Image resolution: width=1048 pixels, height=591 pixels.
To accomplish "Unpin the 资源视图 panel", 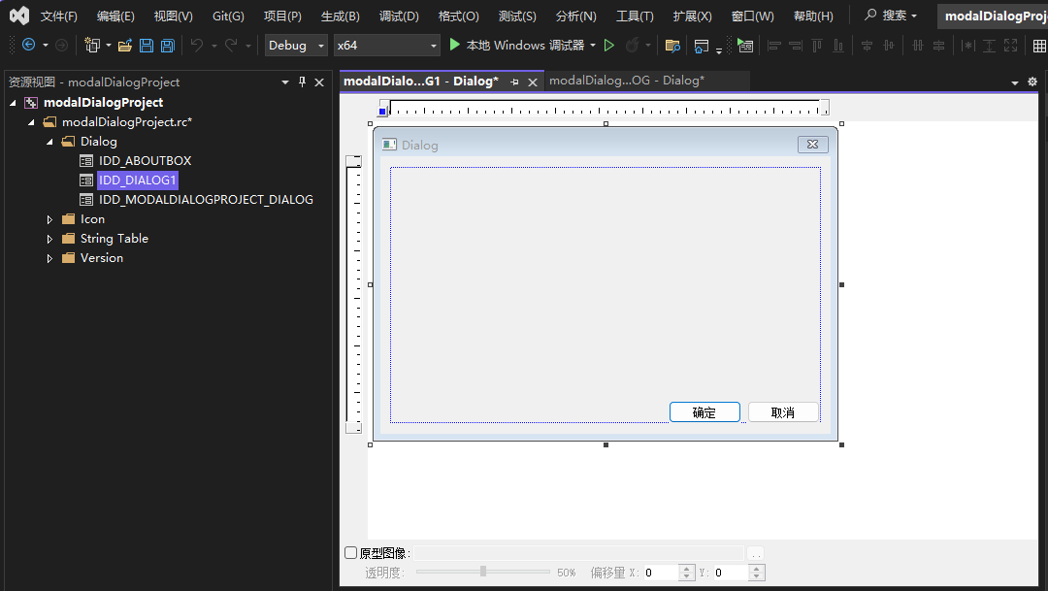I will tap(303, 82).
